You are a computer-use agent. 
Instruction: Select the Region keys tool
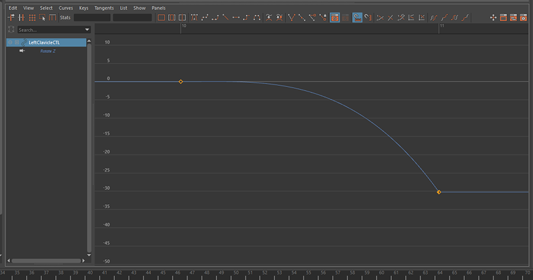point(43,18)
